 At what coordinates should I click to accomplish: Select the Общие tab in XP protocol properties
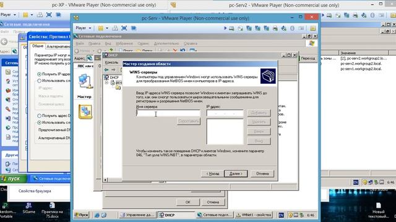coord(38,46)
